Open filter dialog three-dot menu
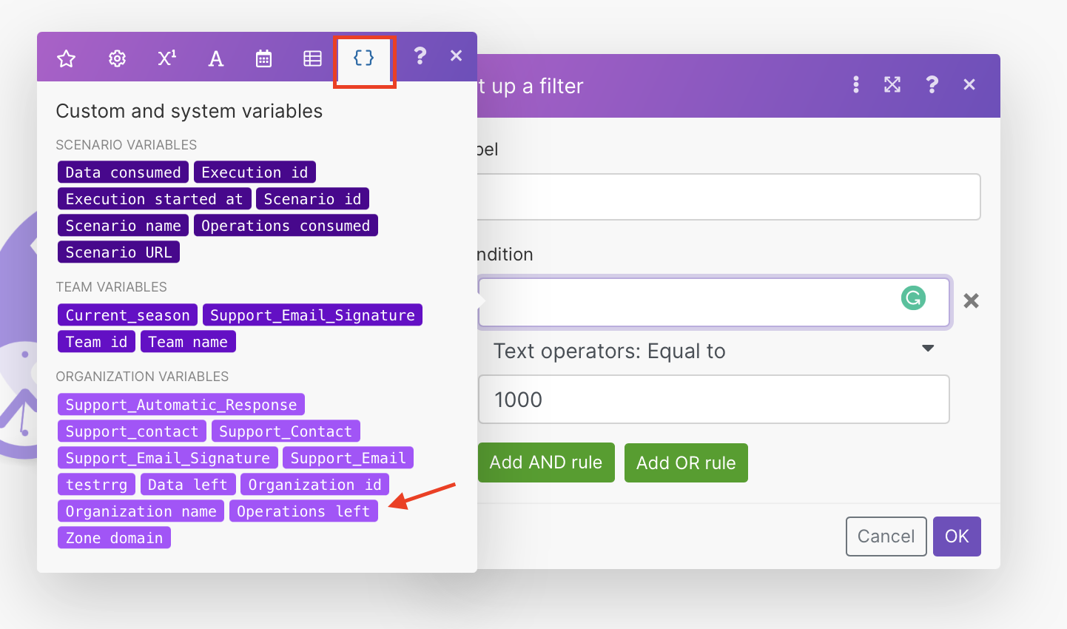The height and width of the screenshot is (629, 1067). pyautogui.click(x=856, y=84)
